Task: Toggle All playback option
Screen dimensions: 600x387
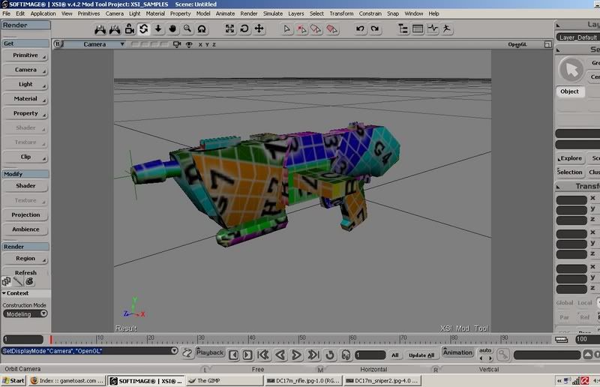Action: [395, 355]
